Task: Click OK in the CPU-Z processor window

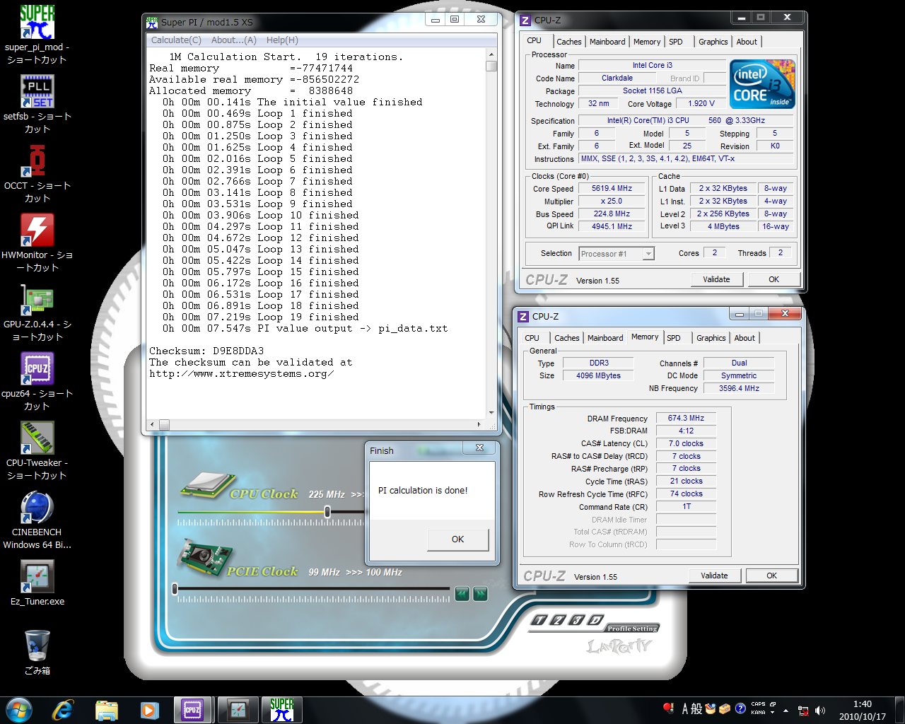Action: point(773,280)
